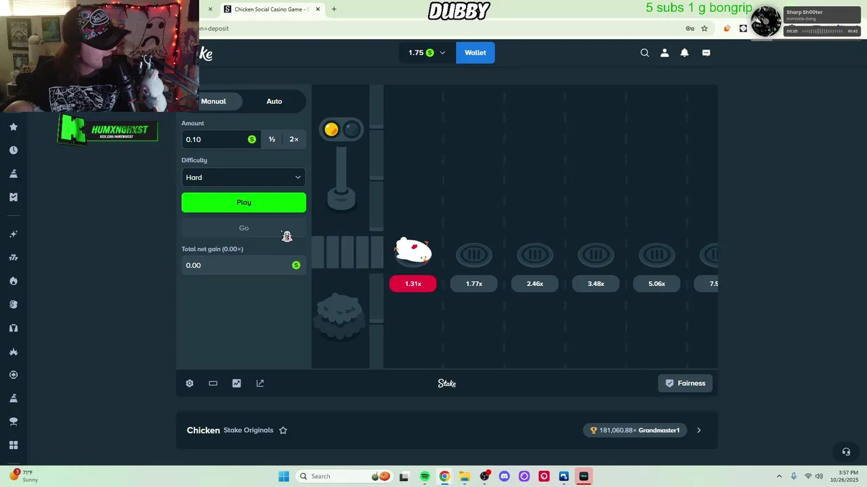Open the user profile icon

click(x=664, y=53)
